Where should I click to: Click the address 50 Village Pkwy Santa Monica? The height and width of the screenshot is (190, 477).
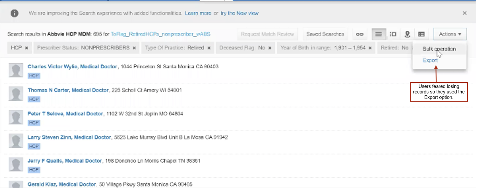[x=146, y=184]
